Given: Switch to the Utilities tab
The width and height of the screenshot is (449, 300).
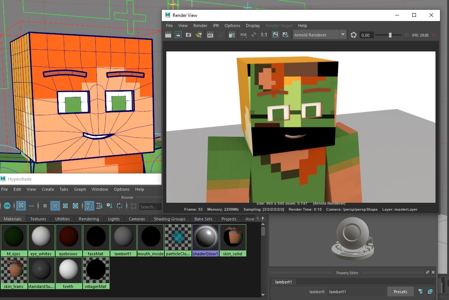Looking at the screenshot, I should 62,219.
